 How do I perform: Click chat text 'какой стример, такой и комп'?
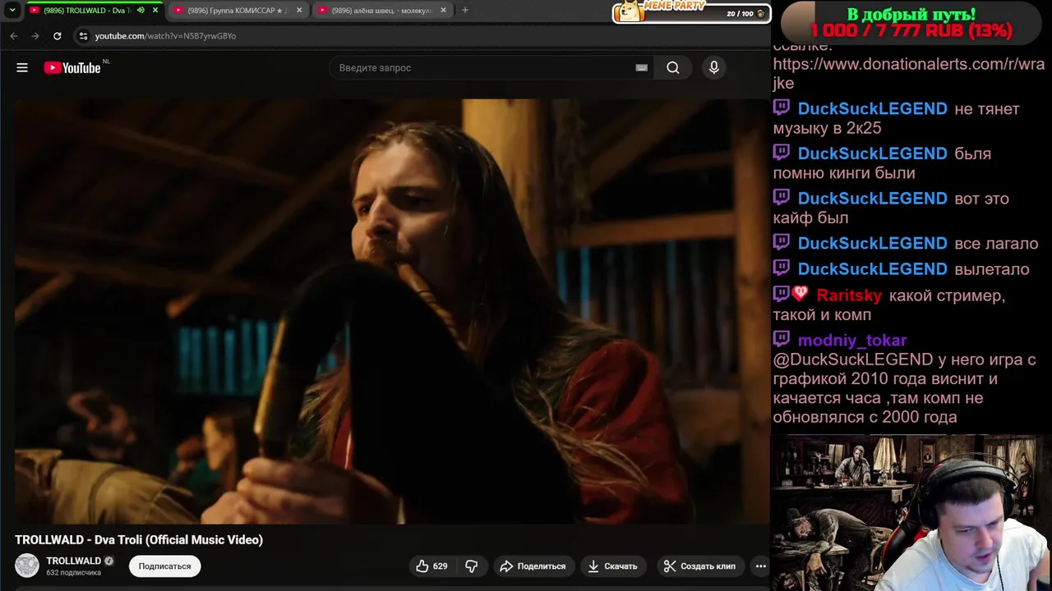[x=888, y=305]
